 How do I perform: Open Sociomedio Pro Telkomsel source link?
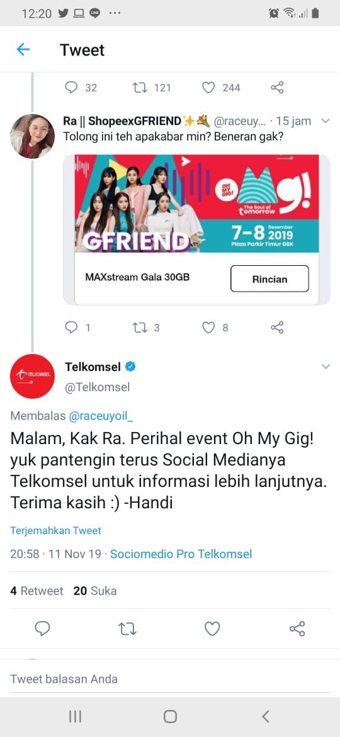(x=181, y=554)
